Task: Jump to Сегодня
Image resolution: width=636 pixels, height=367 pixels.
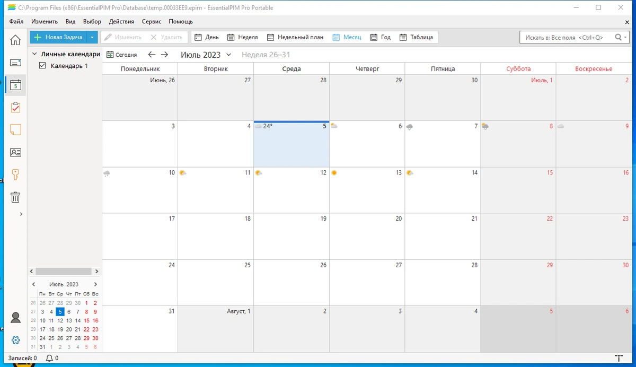Action: 122,55
